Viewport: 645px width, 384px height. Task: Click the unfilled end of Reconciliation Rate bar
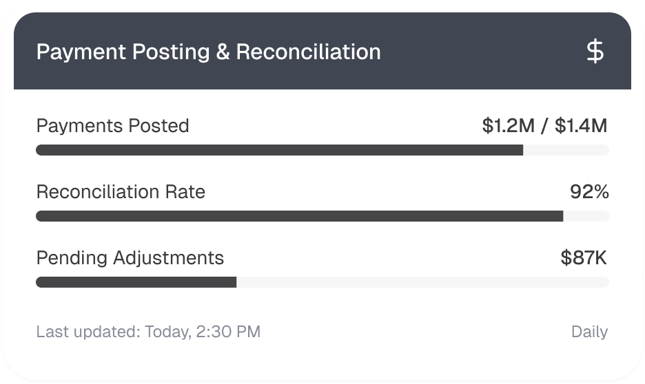click(586, 216)
